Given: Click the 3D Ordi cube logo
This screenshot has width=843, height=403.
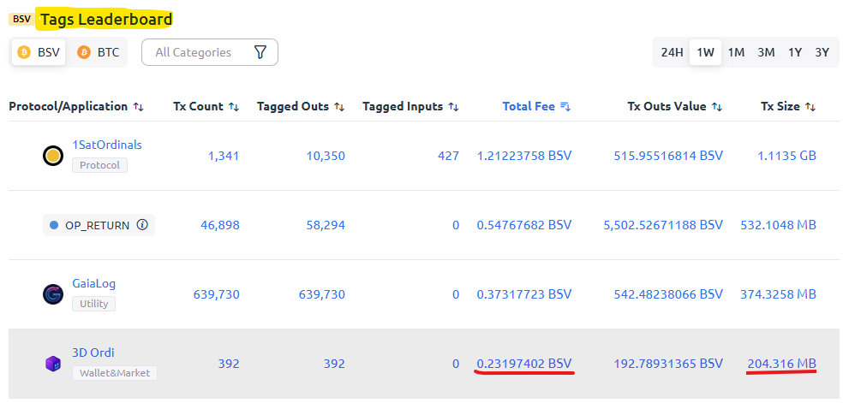Looking at the screenshot, I should pyautogui.click(x=53, y=364).
